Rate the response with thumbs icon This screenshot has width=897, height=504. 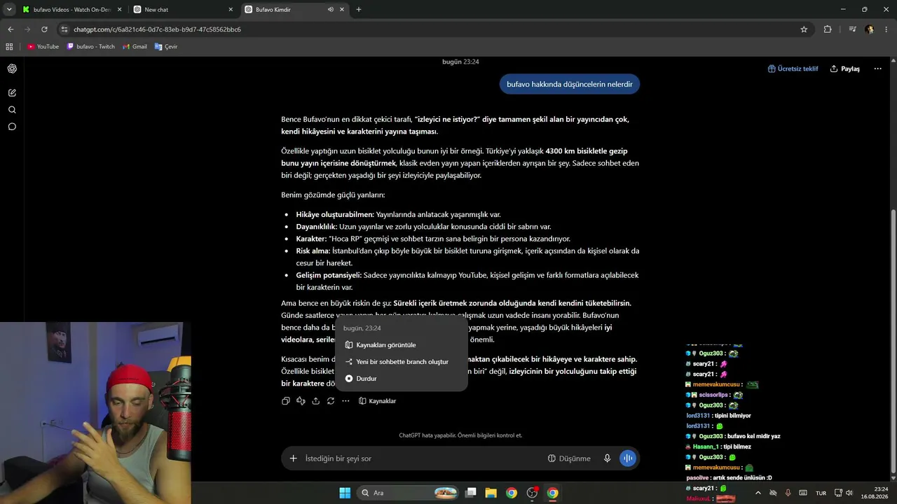301,401
